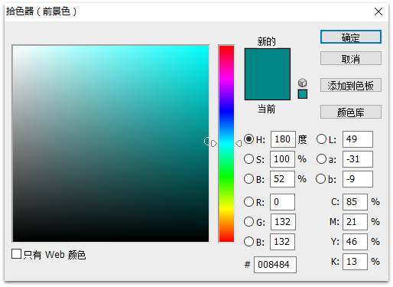Select the Lab L radio button

(x=321, y=139)
